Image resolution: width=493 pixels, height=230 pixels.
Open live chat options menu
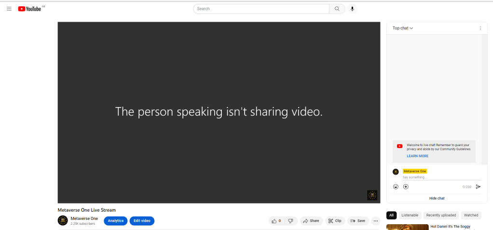pos(480,28)
